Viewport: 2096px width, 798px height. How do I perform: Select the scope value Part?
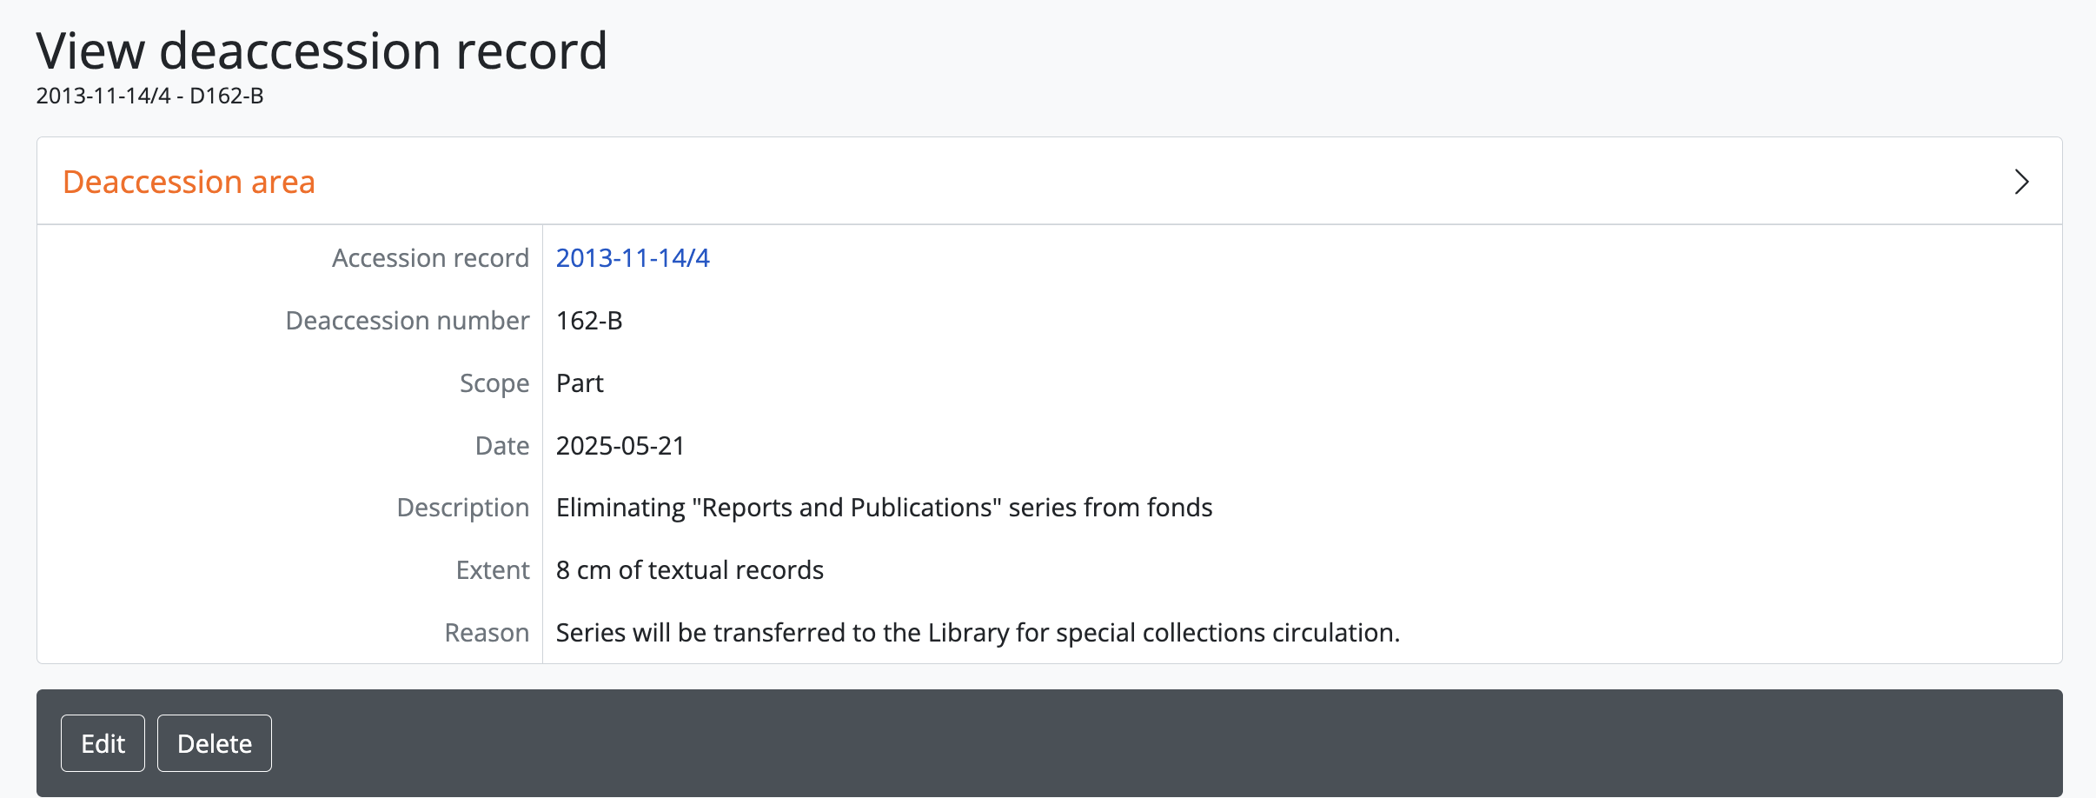[580, 383]
